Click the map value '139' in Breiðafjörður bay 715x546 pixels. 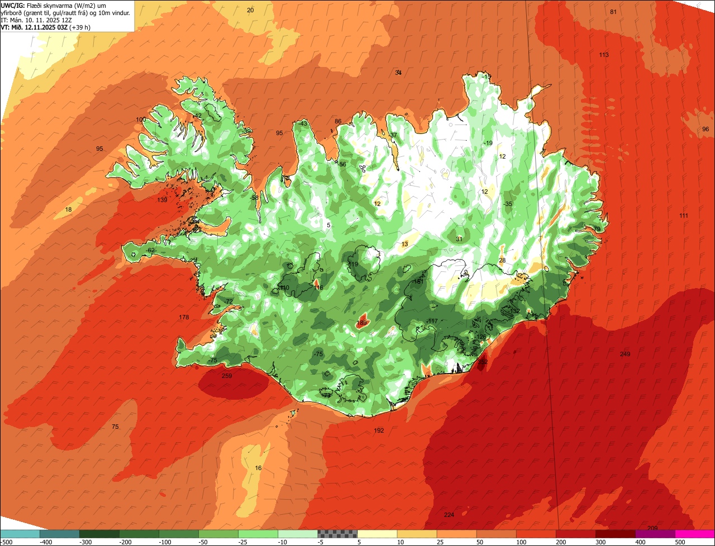[162, 200]
